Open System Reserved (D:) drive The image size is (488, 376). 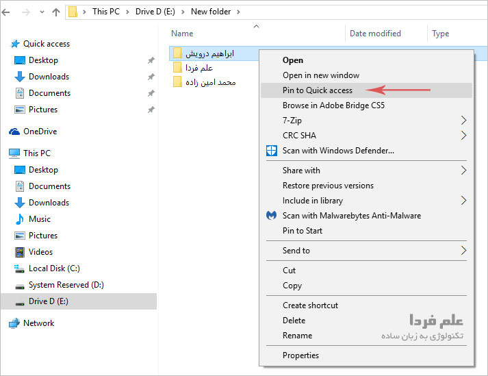coord(66,285)
